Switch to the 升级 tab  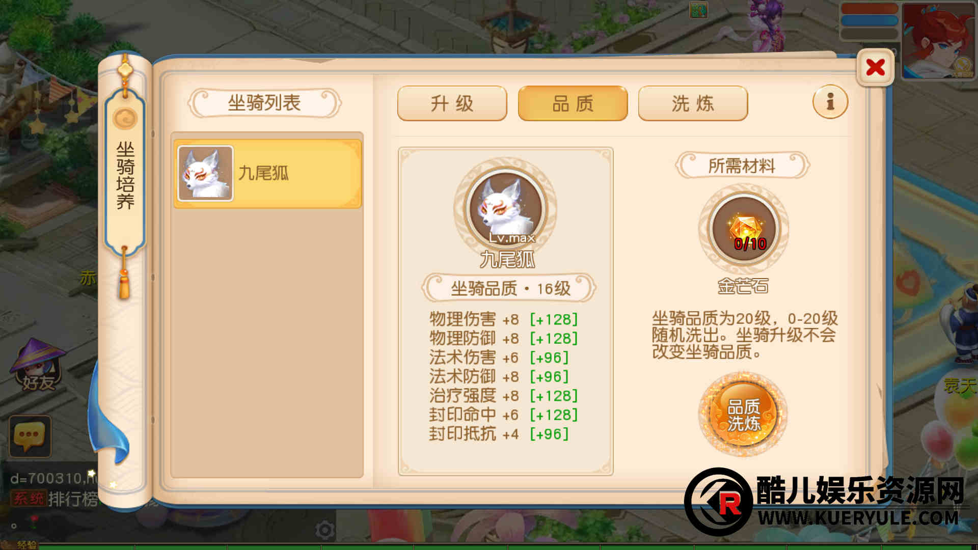(452, 103)
